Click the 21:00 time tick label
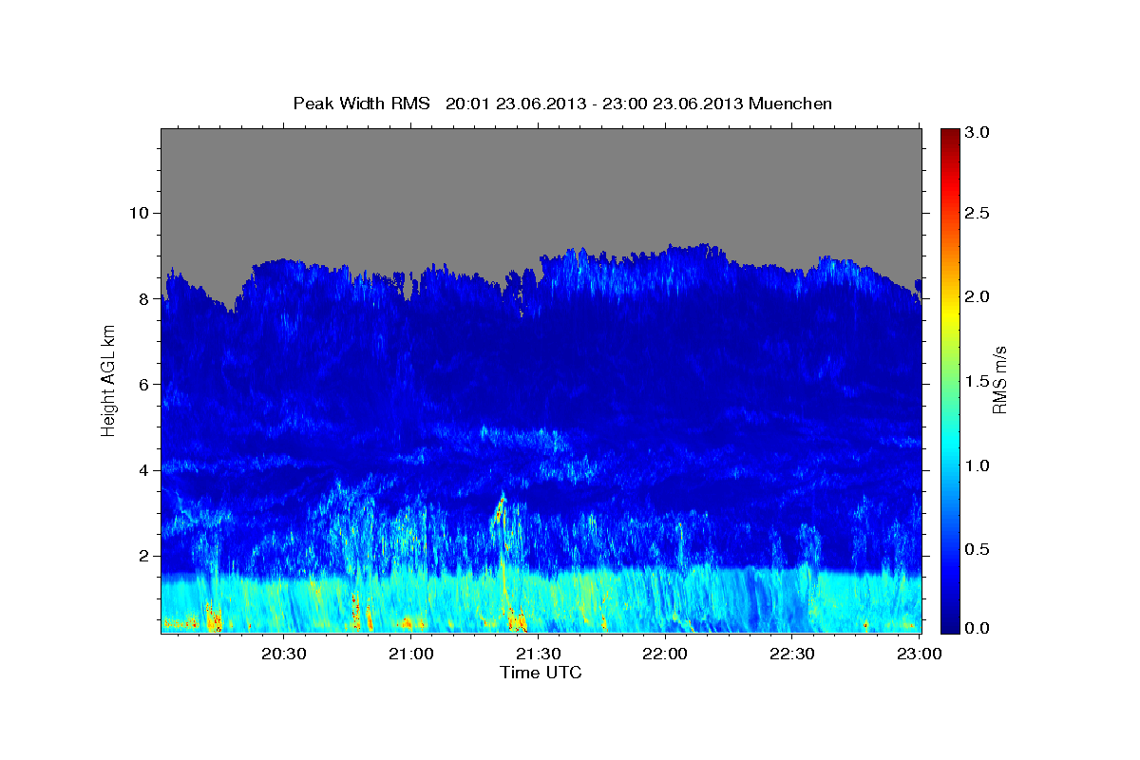 pyautogui.click(x=410, y=654)
